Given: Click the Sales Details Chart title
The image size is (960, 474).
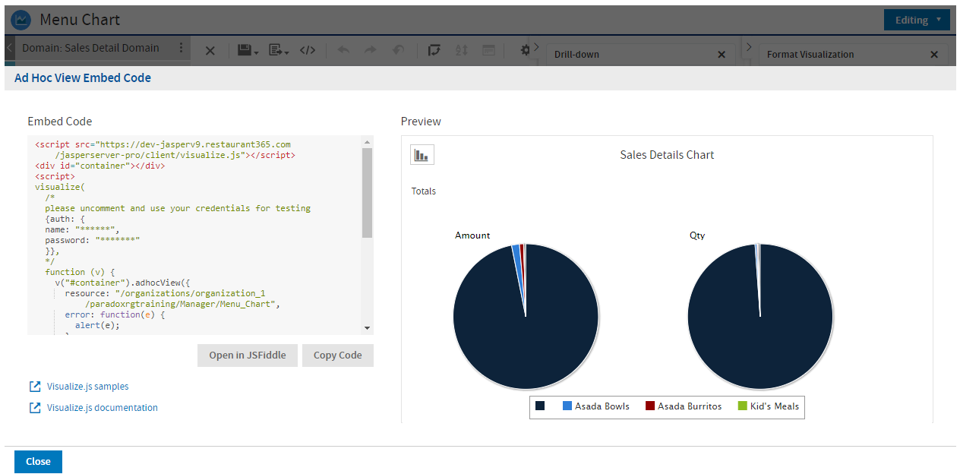Looking at the screenshot, I should tap(667, 155).
